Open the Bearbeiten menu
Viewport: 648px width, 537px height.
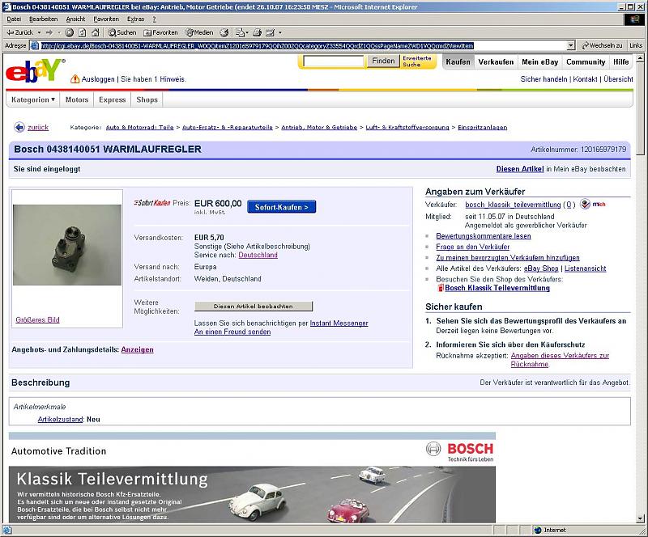click(44, 19)
